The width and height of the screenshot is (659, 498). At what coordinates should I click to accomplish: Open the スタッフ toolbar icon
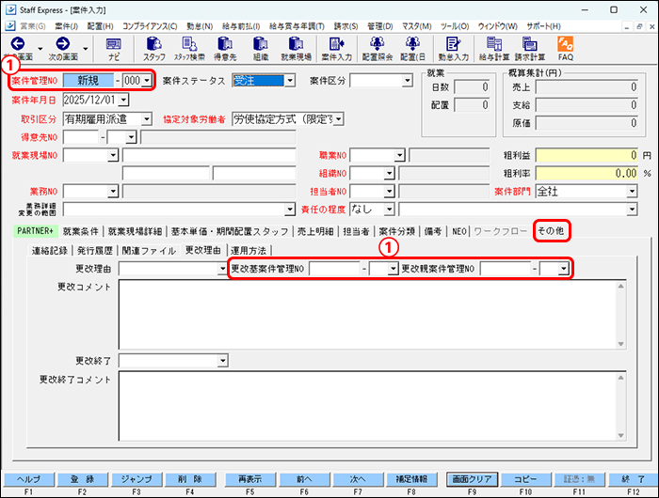pos(153,49)
